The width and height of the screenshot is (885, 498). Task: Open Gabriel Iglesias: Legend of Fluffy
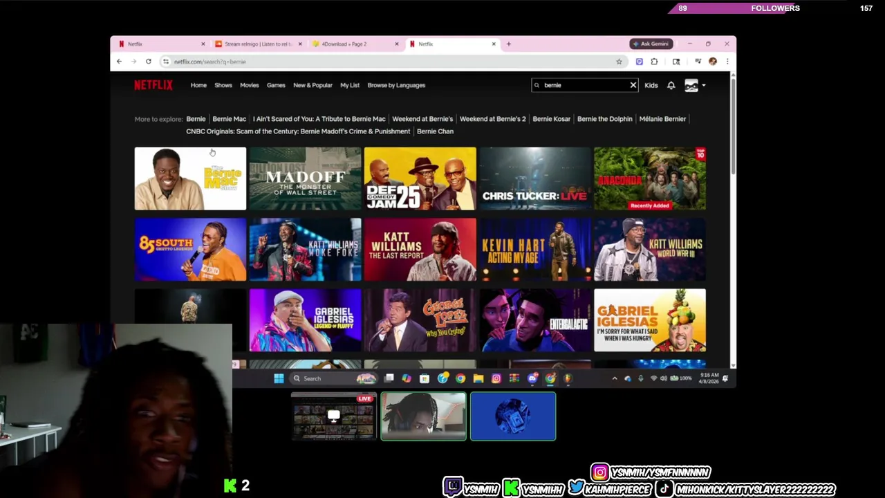pos(305,320)
